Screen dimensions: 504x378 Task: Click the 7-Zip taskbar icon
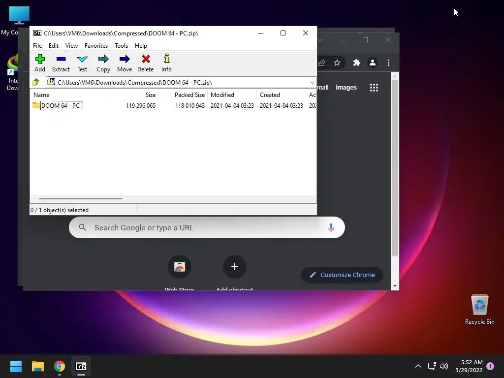[x=81, y=366]
